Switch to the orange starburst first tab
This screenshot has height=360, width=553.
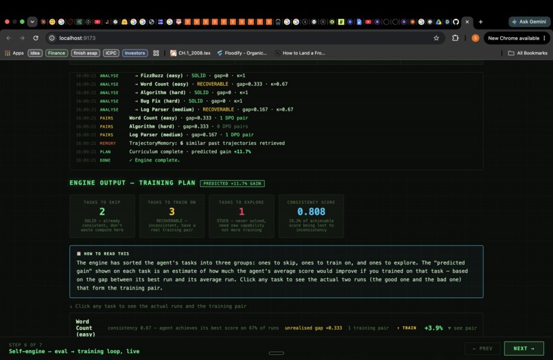point(43,21)
